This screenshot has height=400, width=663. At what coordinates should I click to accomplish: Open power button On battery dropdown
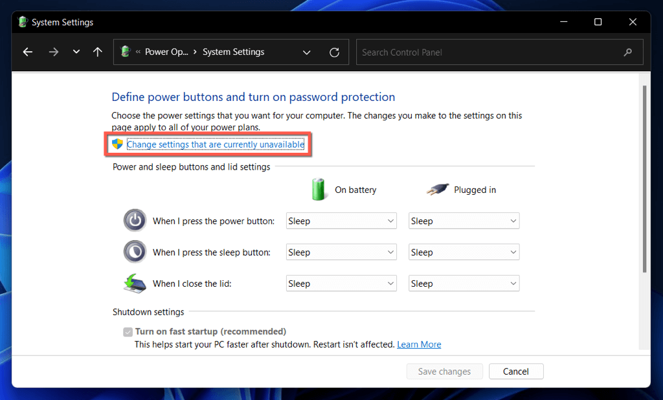point(341,221)
